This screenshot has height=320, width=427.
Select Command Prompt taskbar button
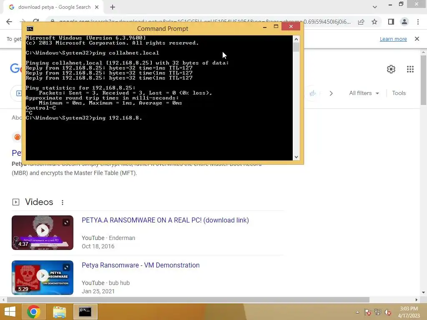coord(85,312)
